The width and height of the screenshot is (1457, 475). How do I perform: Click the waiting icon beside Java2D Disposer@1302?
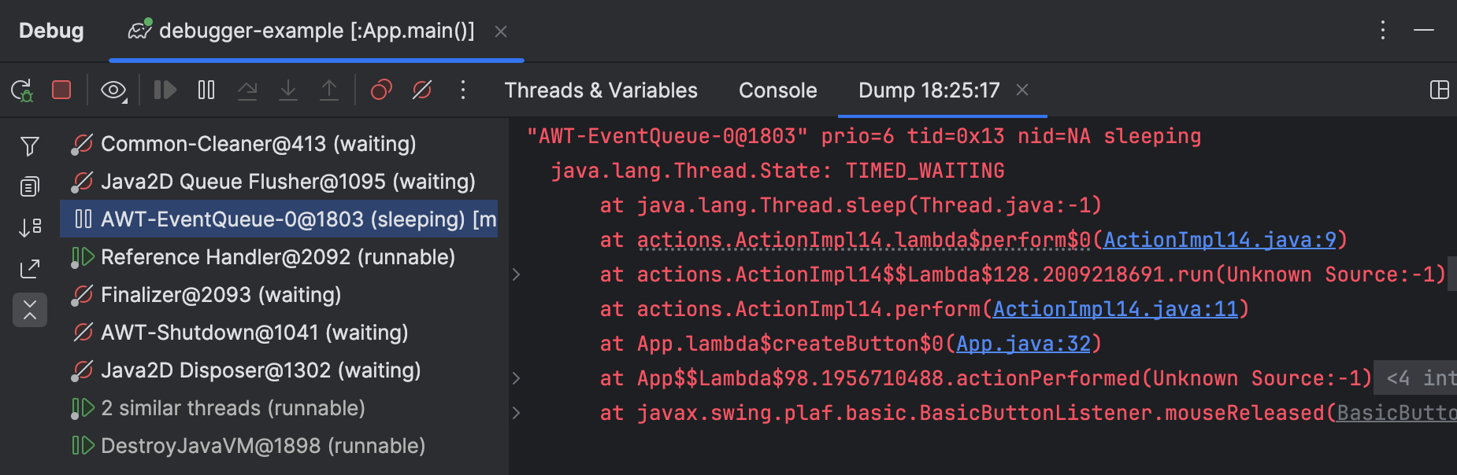pos(83,370)
